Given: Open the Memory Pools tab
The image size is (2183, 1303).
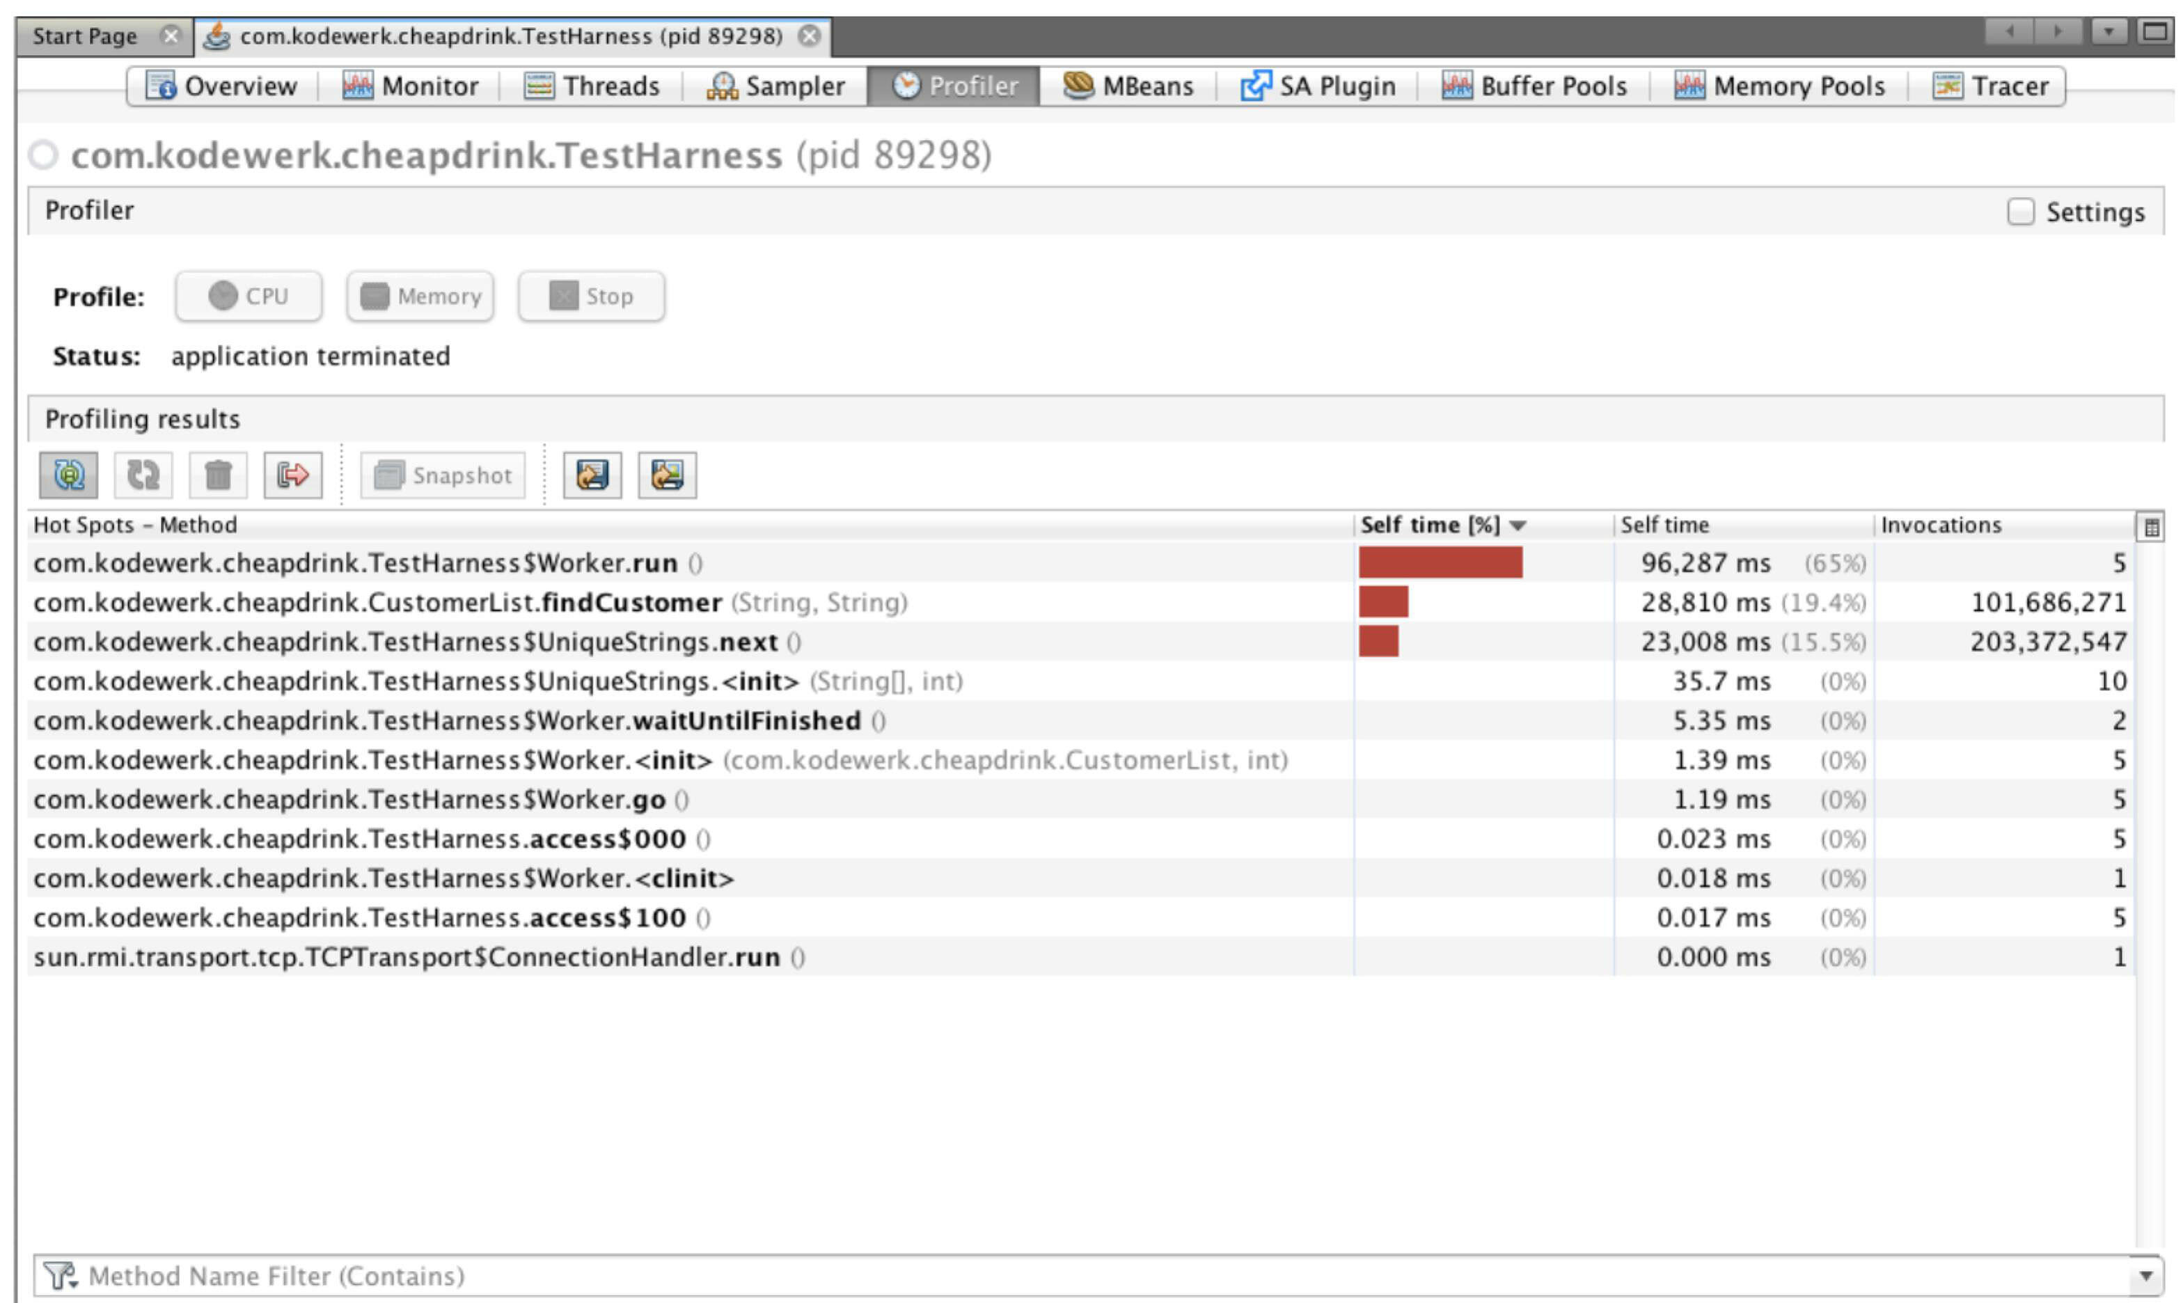Looking at the screenshot, I should point(1779,86).
